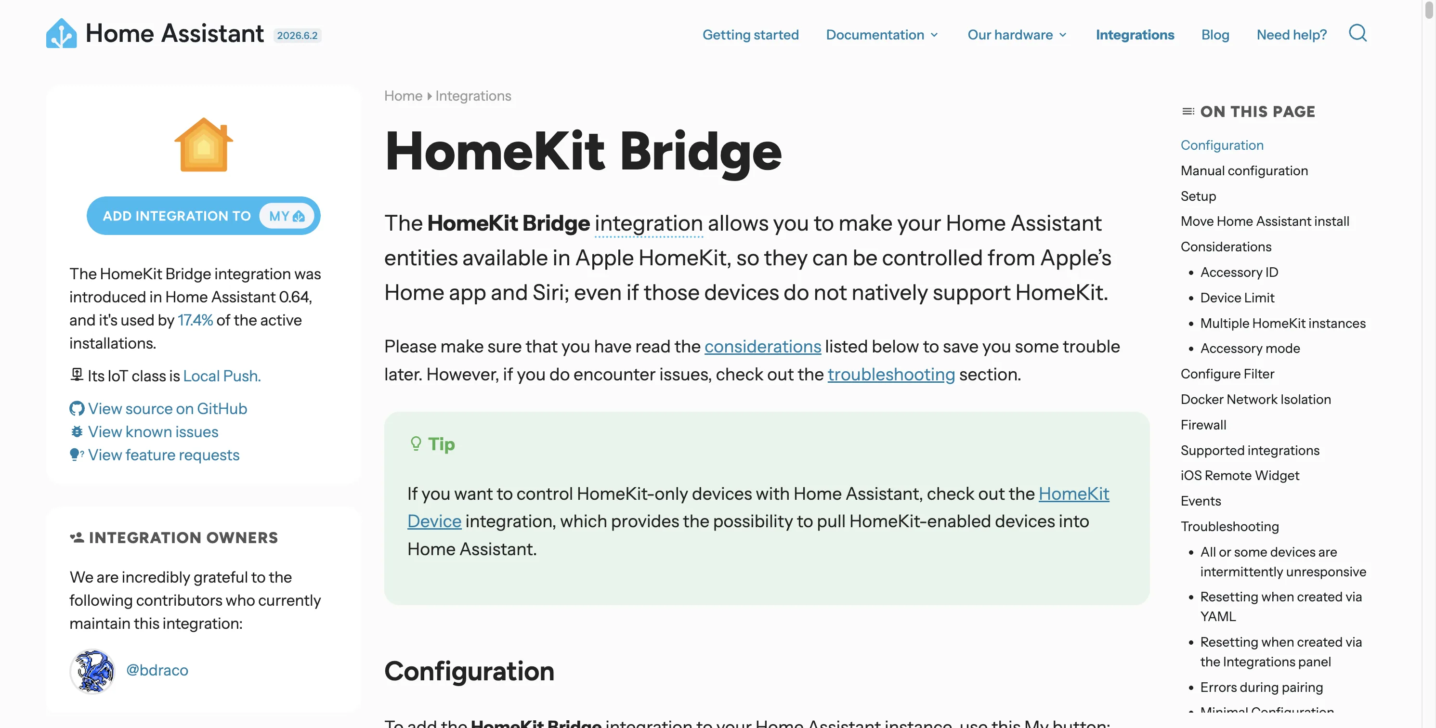1436x728 pixels.
Task: Click the Configuration section heading
Action: [x=469, y=671]
